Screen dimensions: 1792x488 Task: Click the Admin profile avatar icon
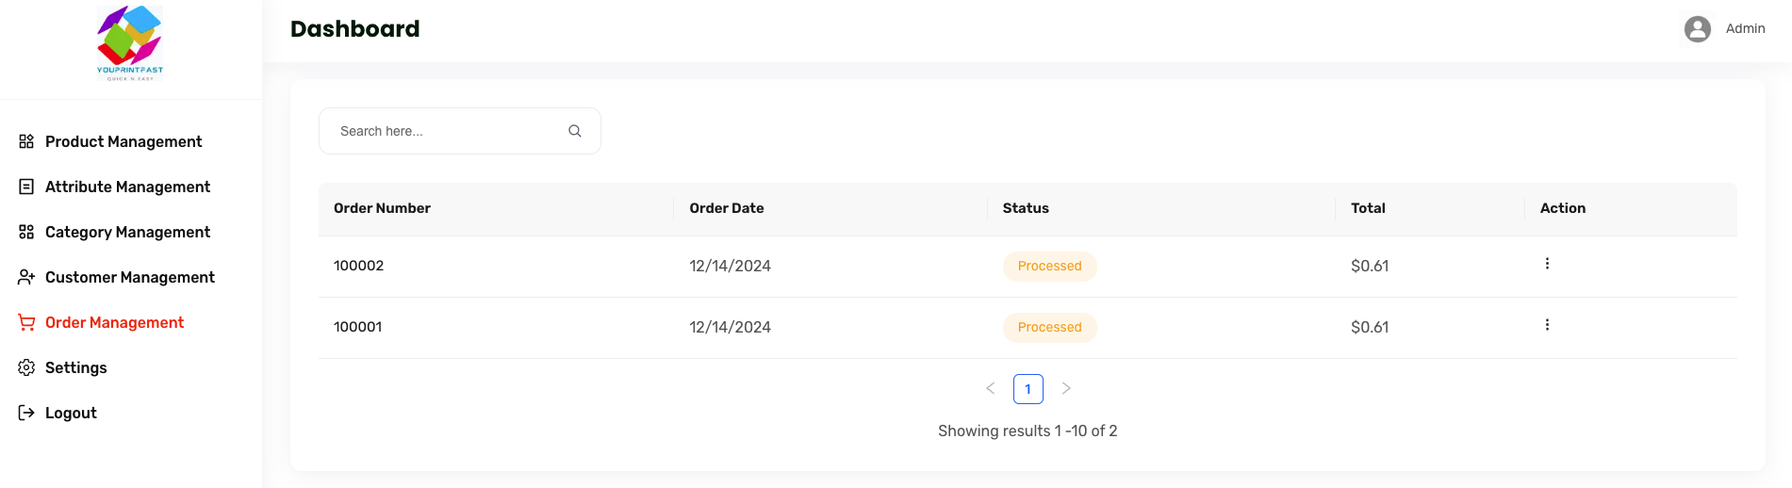pos(1697,29)
